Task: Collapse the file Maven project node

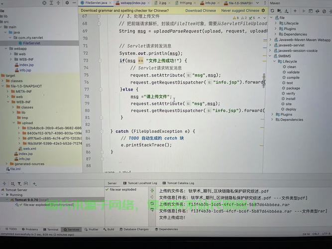Action: click(271, 17)
